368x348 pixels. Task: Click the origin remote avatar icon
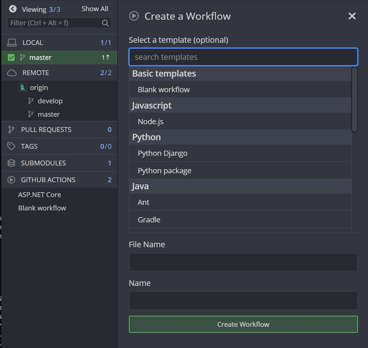pos(23,87)
